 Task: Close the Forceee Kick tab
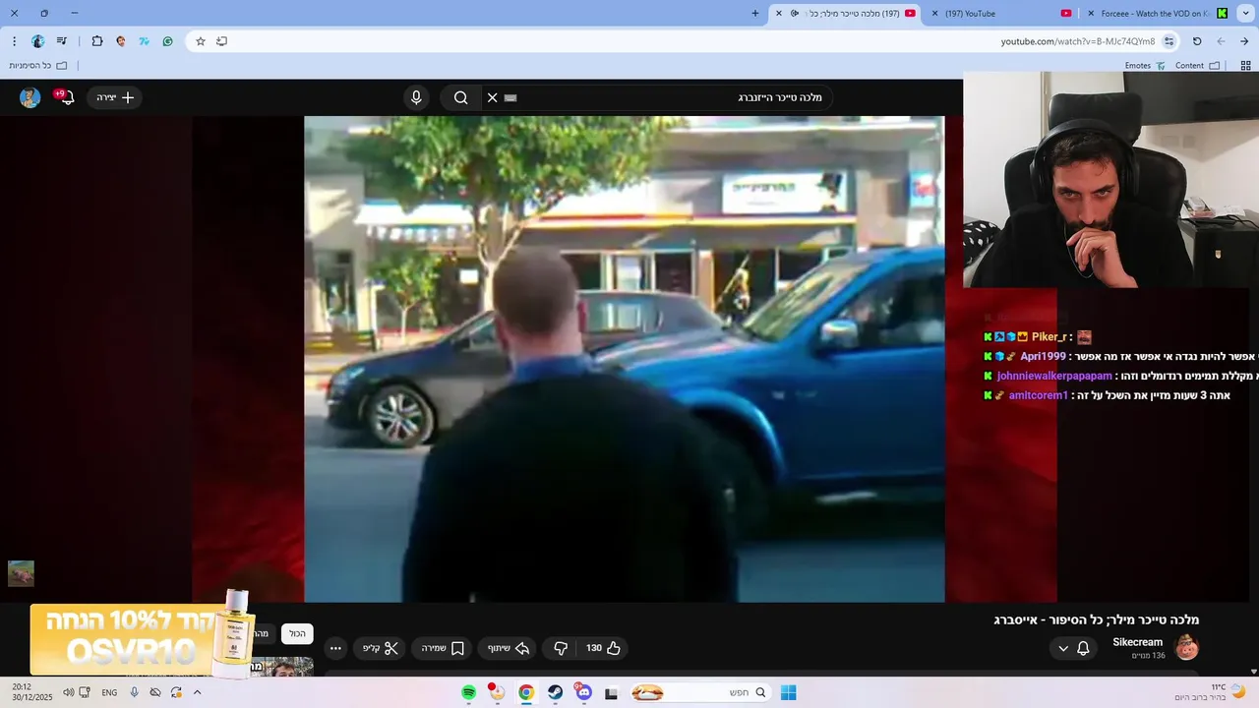(x=1091, y=14)
